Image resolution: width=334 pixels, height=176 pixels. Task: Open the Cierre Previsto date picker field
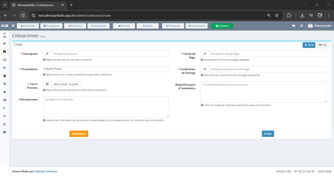tap(65, 84)
